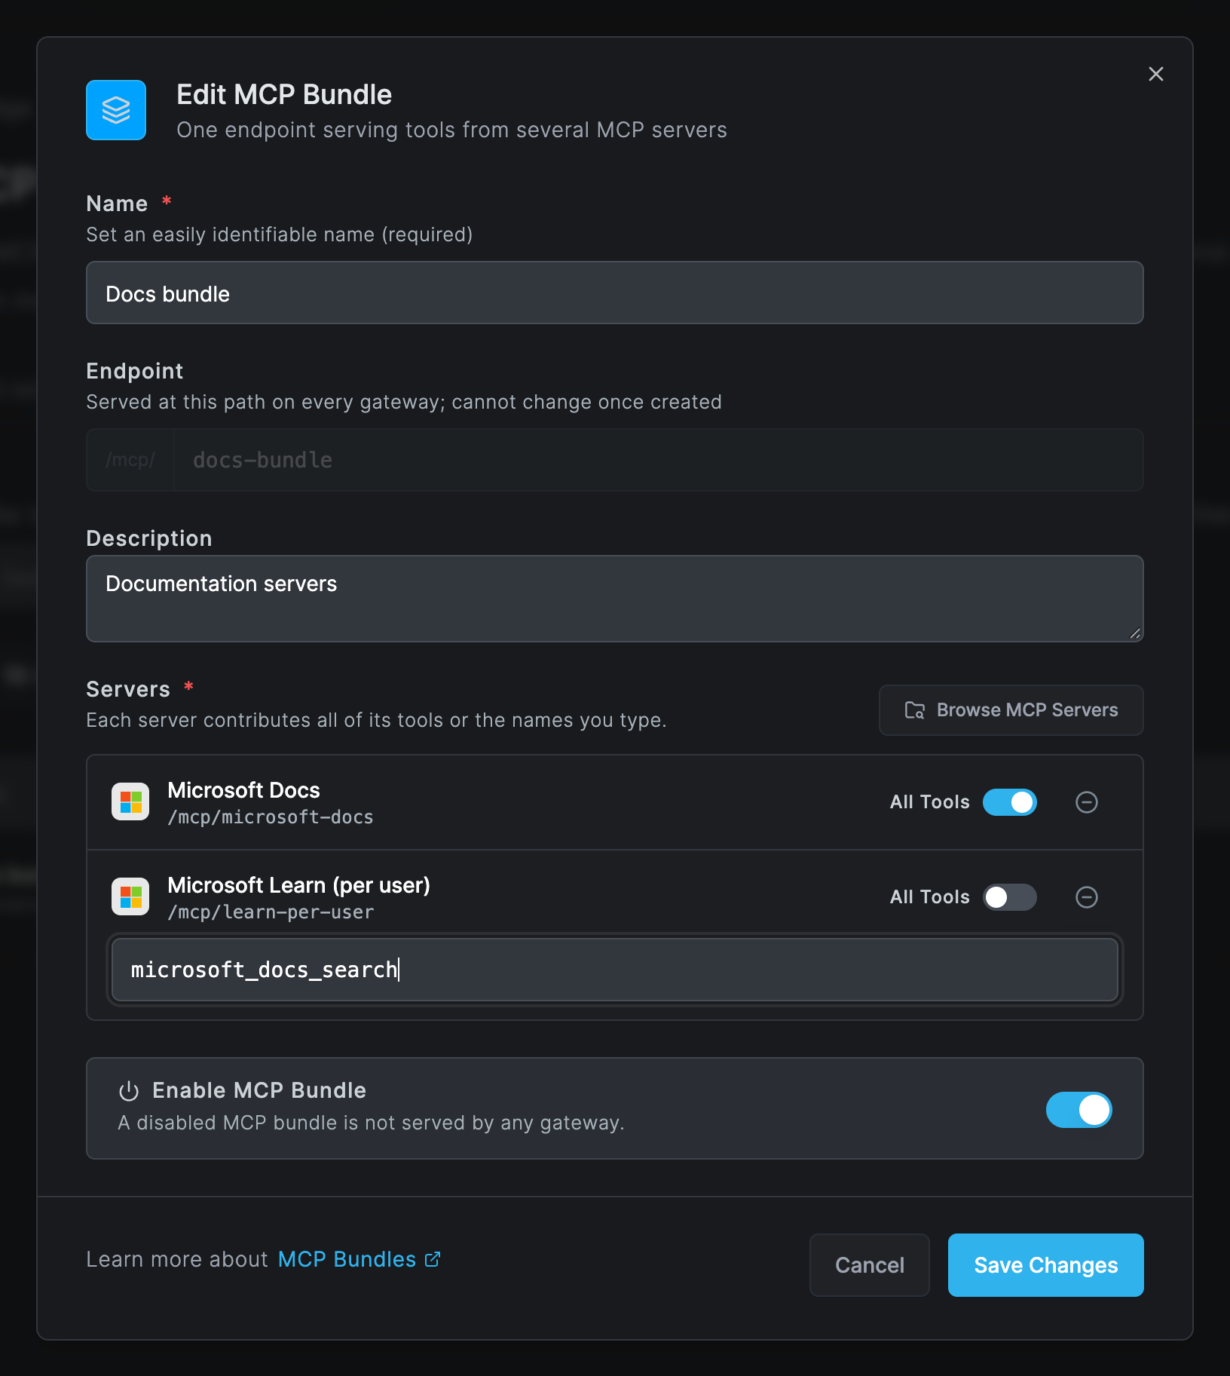Click the Servers section label
This screenshot has height=1376, width=1230.
coord(128,689)
